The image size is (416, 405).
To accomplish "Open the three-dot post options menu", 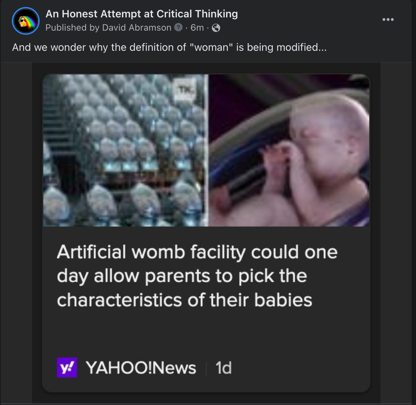I will coord(388,19).
